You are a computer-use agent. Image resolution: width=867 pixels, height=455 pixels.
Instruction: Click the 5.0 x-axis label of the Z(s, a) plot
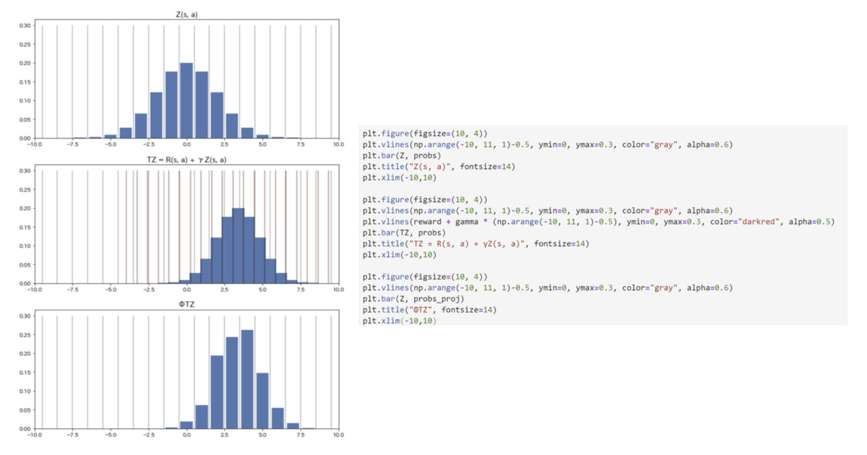pos(262,144)
